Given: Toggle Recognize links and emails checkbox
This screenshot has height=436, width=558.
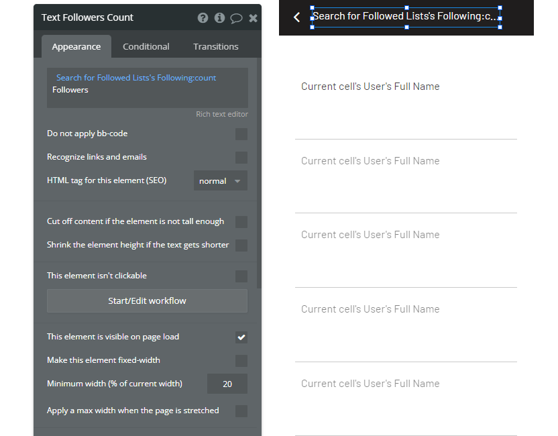Looking at the screenshot, I should click(241, 158).
